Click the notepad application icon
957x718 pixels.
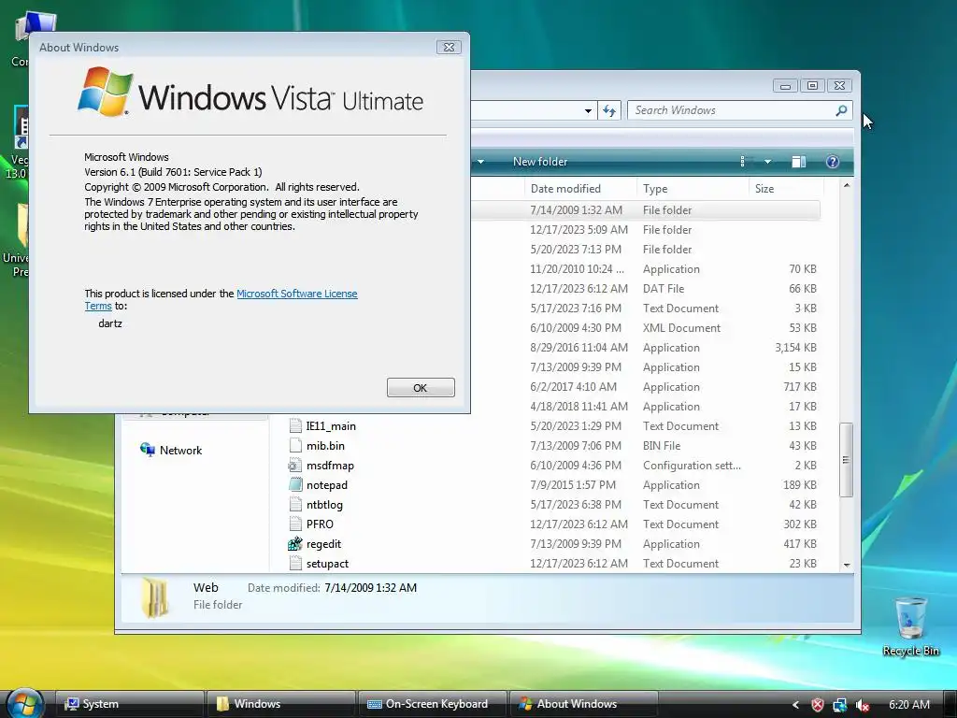(295, 485)
